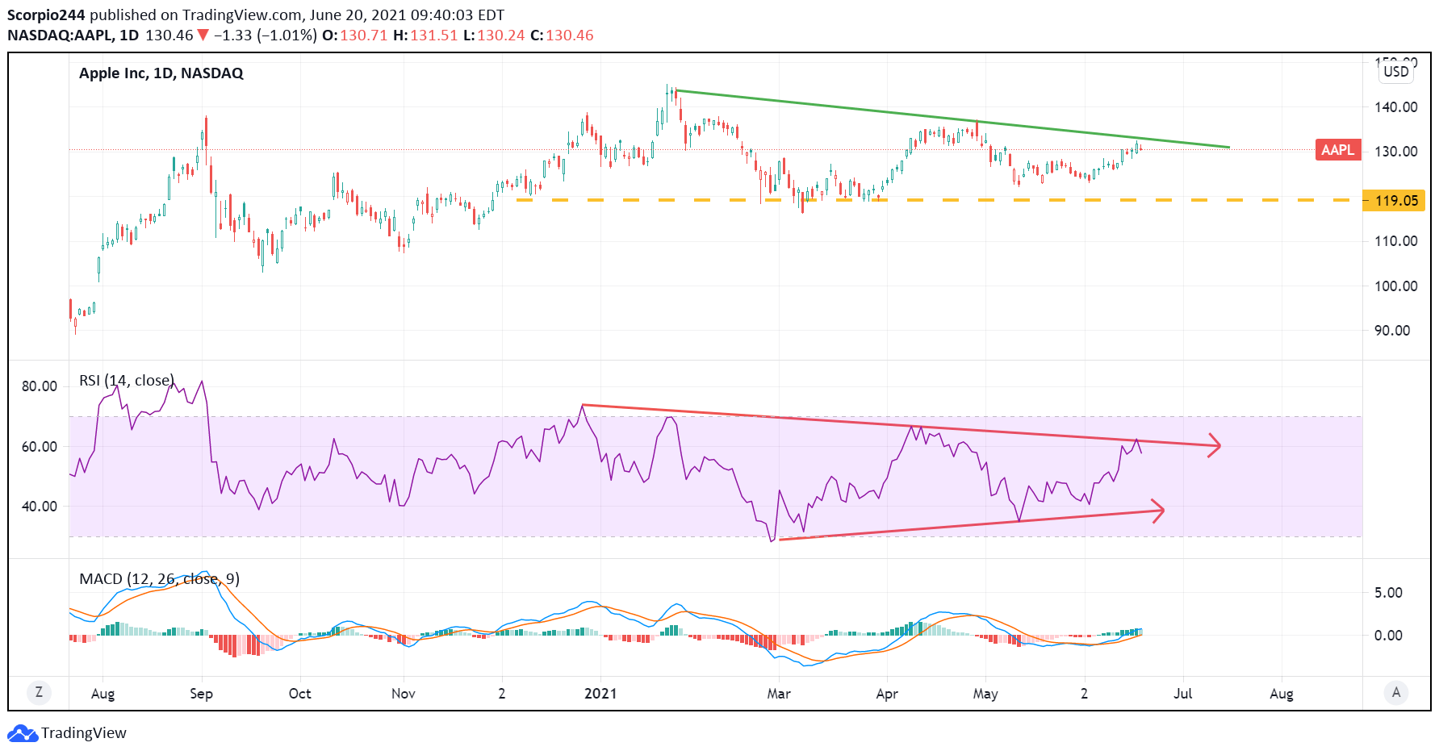Open the MACD (12, 26, close, 9) legend
The width and height of the screenshot is (1439, 755).
pos(159,579)
